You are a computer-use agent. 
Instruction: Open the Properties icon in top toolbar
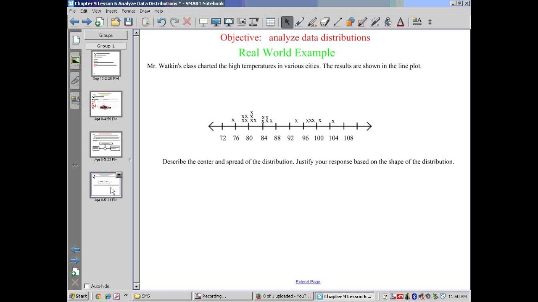[x=417, y=22]
